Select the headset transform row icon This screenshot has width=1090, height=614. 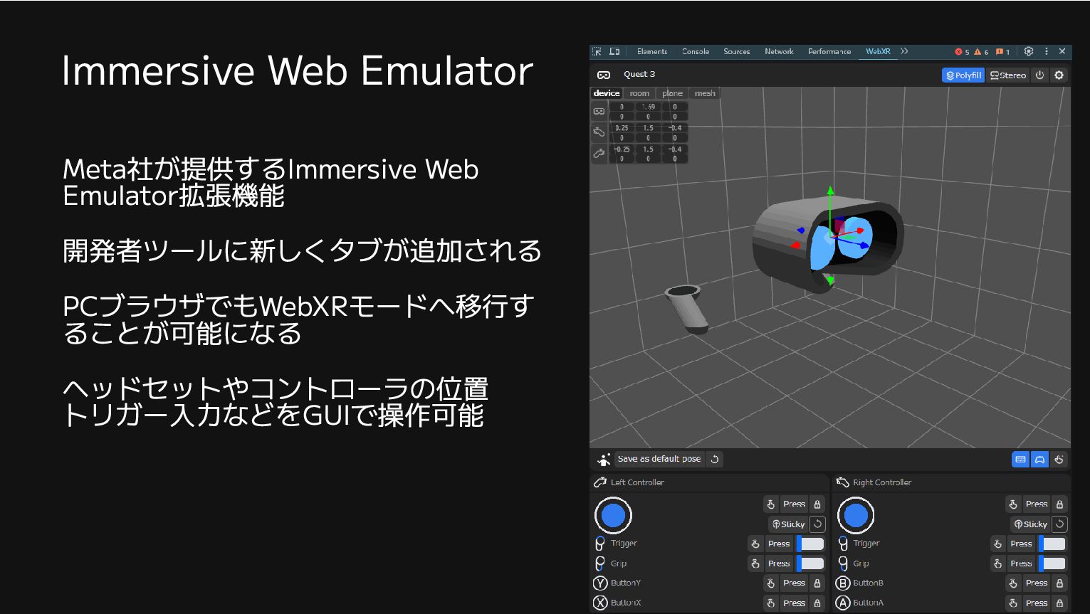[599, 112]
